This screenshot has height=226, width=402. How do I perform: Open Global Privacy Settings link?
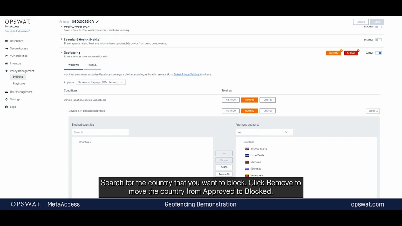(187, 75)
